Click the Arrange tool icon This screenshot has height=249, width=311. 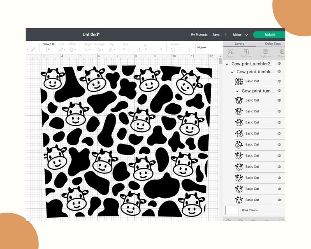pyautogui.click(x=98, y=50)
